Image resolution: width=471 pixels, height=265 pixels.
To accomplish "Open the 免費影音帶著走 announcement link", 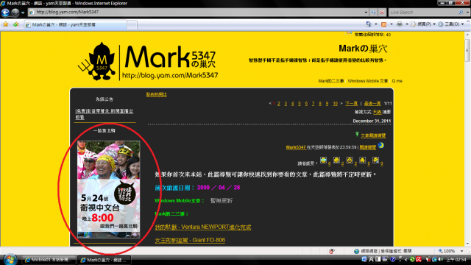I will (x=105, y=114).
